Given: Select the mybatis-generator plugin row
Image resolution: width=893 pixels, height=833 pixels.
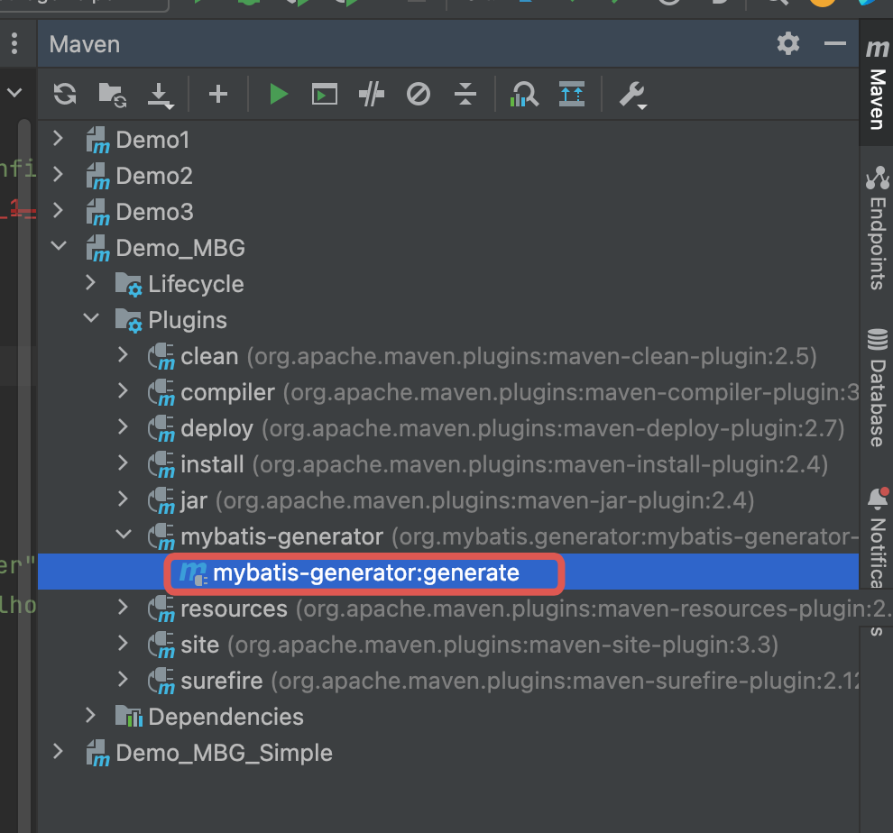Looking at the screenshot, I should pos(448,535).
